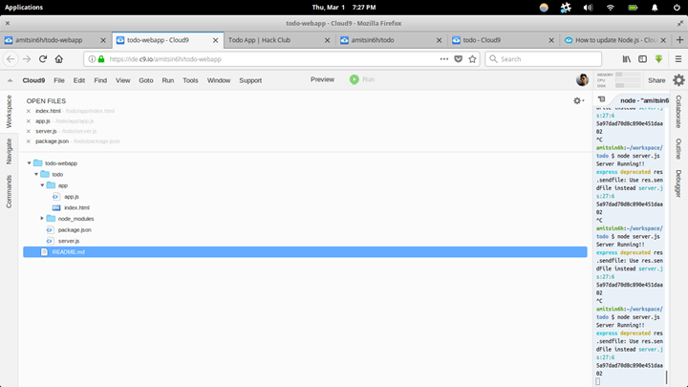This screenshot has height=387, width=688.
Task: Click the Preview button
Action: coord(323,79)
